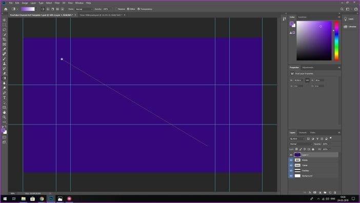Add layer mask icon in Layers panel
Image resolution: width=360 pixels, height=203 pixels.
click(x=315, y=192)
